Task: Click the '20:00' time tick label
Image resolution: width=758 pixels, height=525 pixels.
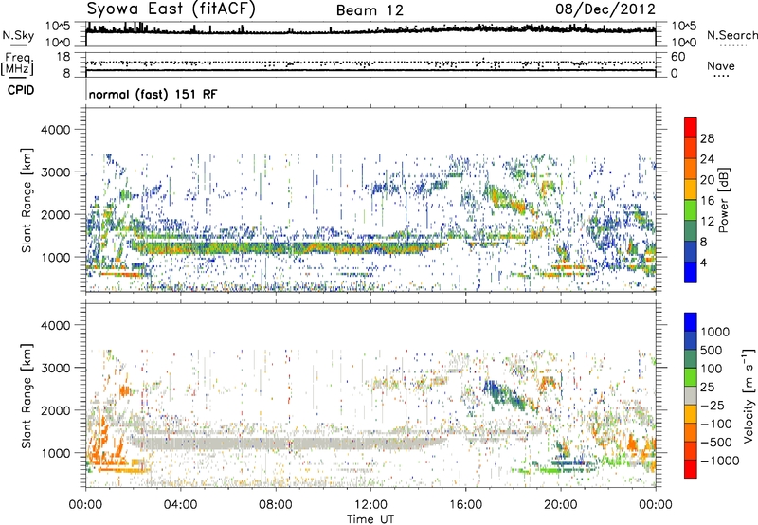Action: [560, 505]
